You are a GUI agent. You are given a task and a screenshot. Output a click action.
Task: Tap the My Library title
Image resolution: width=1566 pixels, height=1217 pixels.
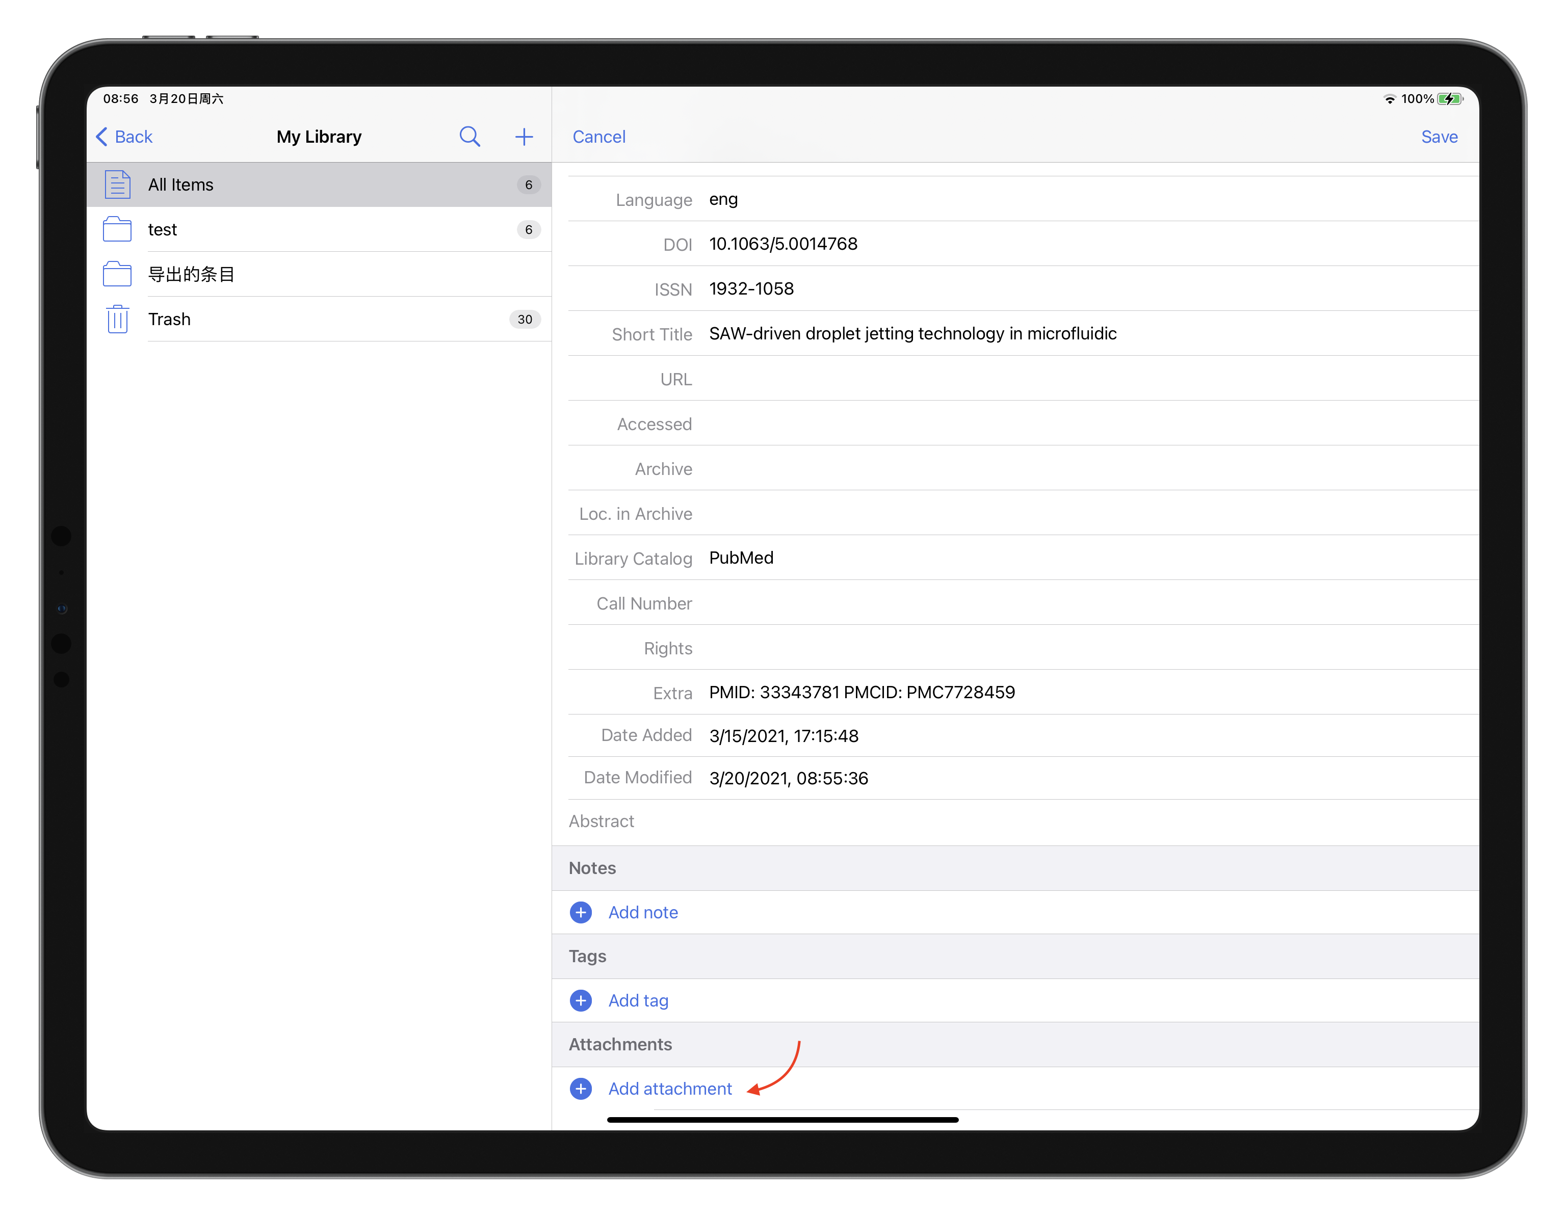pos(319,137)
